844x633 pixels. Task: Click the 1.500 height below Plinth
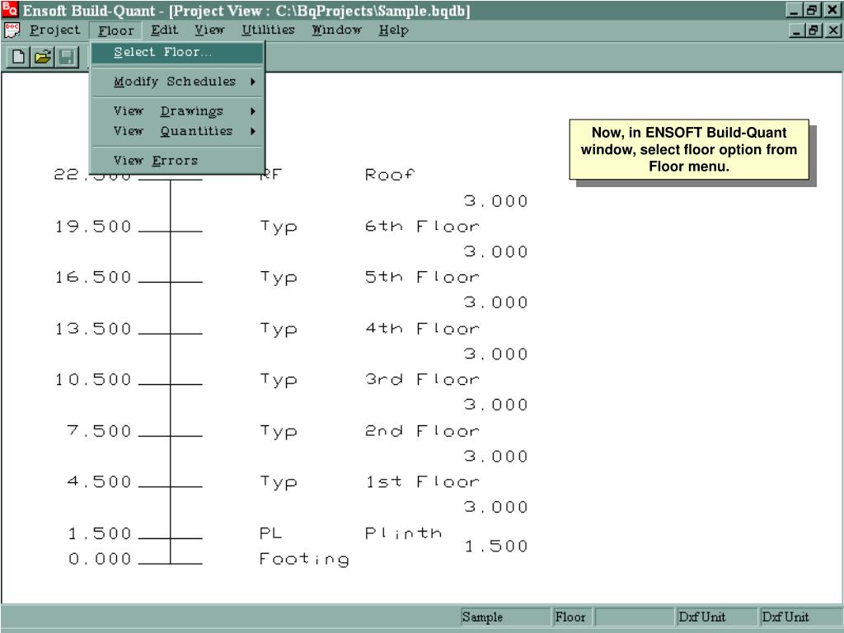[495, 546]
